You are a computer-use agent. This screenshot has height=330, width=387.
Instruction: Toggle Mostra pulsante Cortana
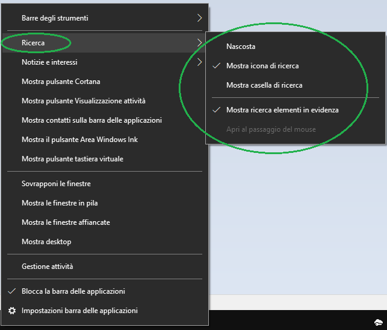click(105, 82)
